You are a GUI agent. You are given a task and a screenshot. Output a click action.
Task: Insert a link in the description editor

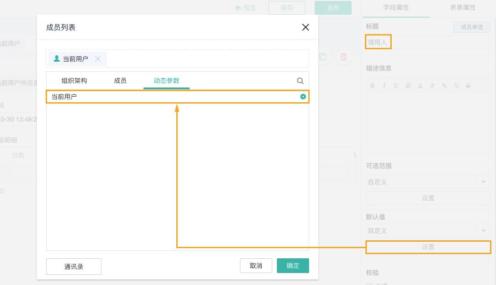click(x=444, y=86)
